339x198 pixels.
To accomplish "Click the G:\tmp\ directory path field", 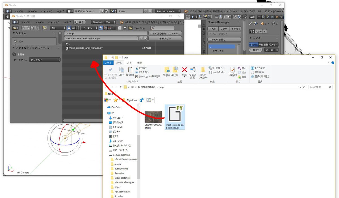I will 106,33.
